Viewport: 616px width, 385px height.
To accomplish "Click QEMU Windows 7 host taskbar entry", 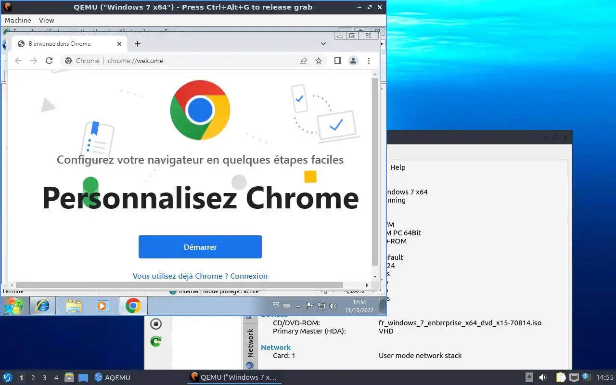I will pos(233,377).
